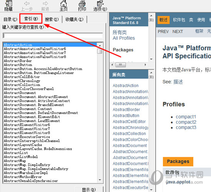Select AbstractCellEditor in the index list

tap(22, 77)
